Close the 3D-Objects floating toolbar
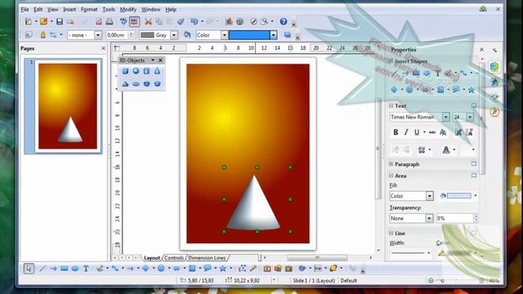Viewport: 523px width, 294px height. click(x=160, y=60)
